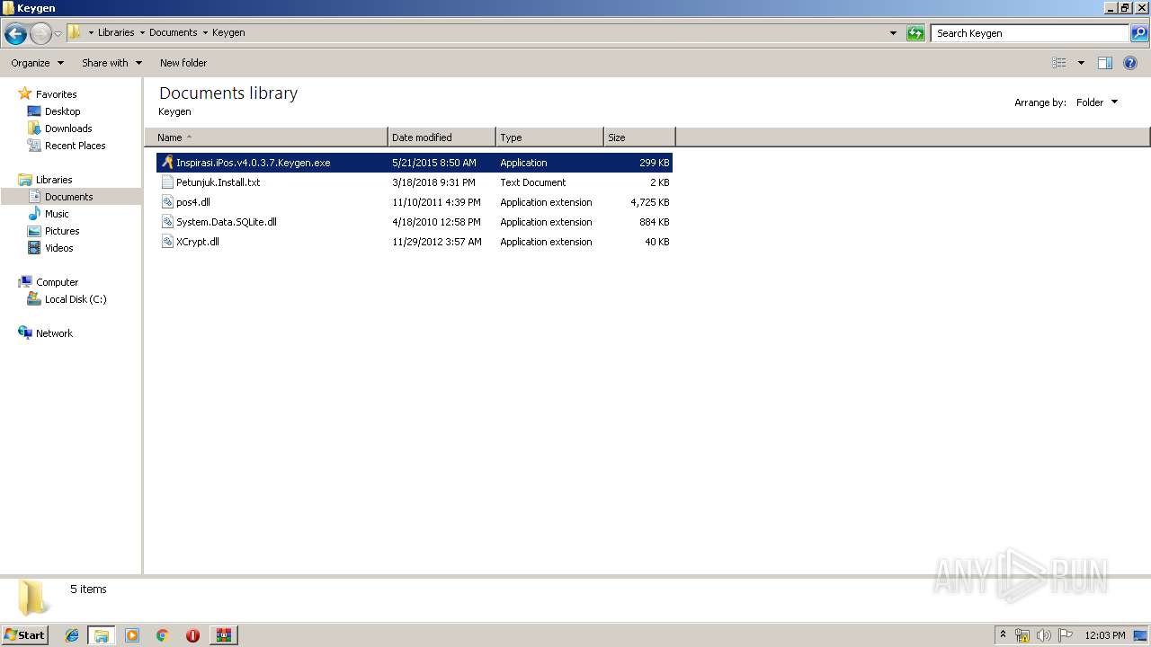Click the network tray icon
Screen dimensions: 1151x647
1022,635
